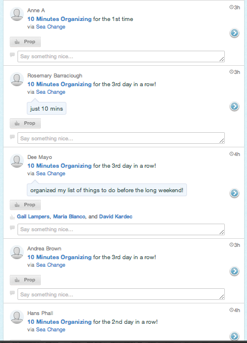The image size is (247, 343).
Task: Open 10 Minutes Organizing link on Hans Phall's post
Action: (x=59, y=322)
